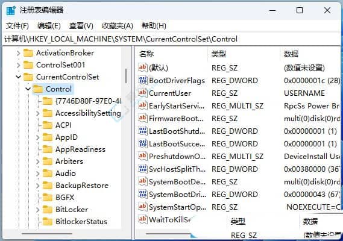
Task: Select the ACPI folder icon
Action: pyautogui.click(x=48, y=125)
